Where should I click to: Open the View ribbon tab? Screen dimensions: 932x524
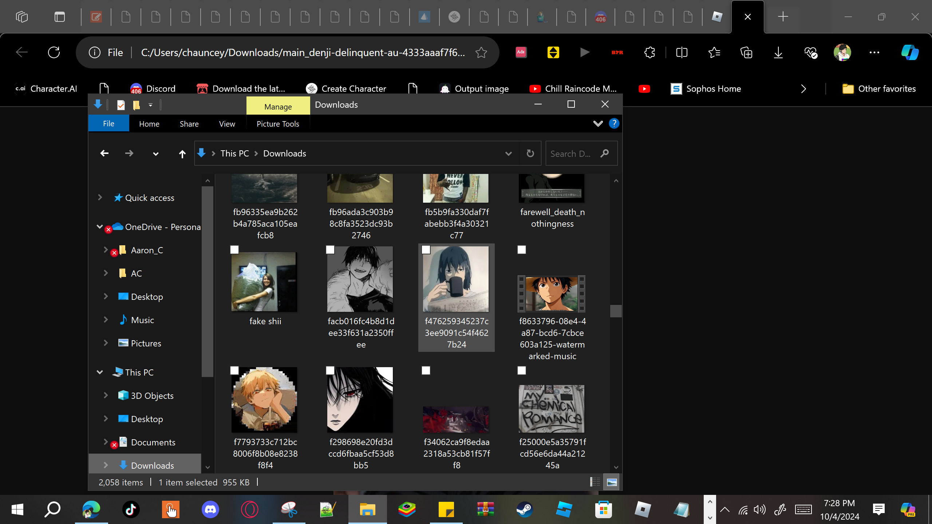point(227,124)
